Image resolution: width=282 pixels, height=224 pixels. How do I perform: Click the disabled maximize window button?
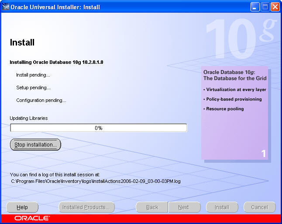coord(265,7)
